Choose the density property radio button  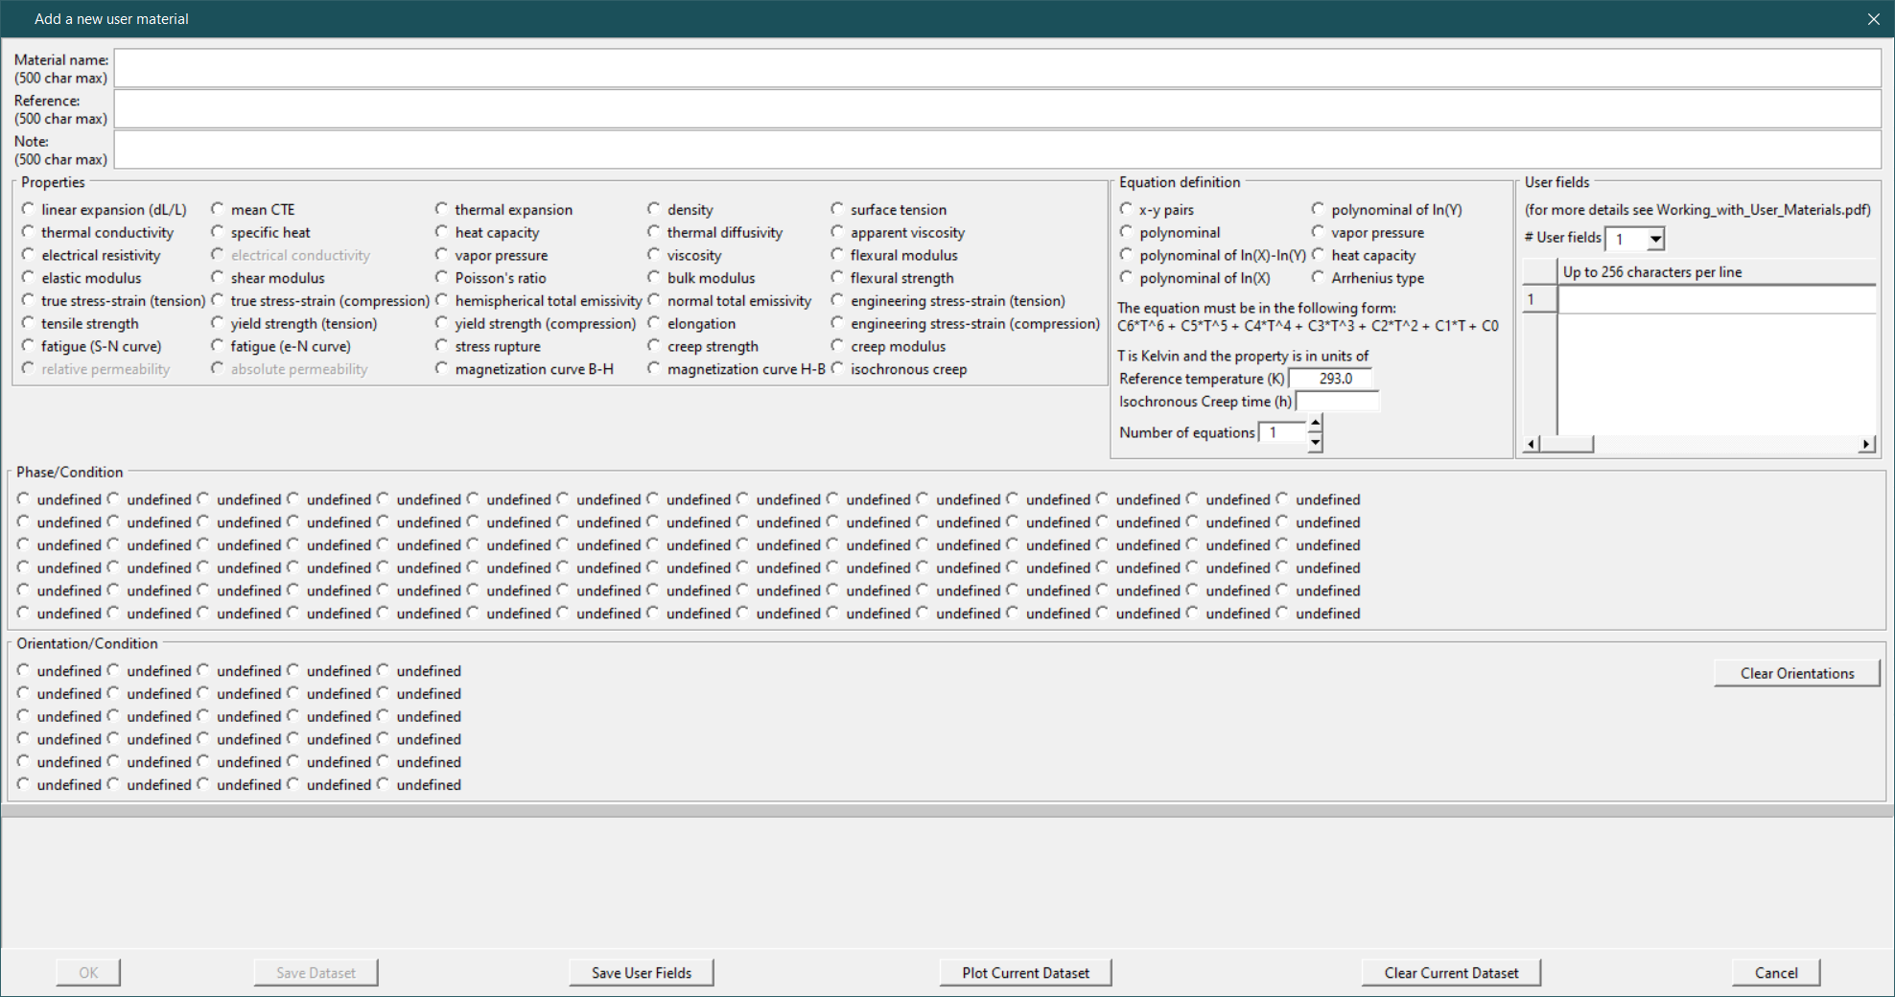(654, 209)
